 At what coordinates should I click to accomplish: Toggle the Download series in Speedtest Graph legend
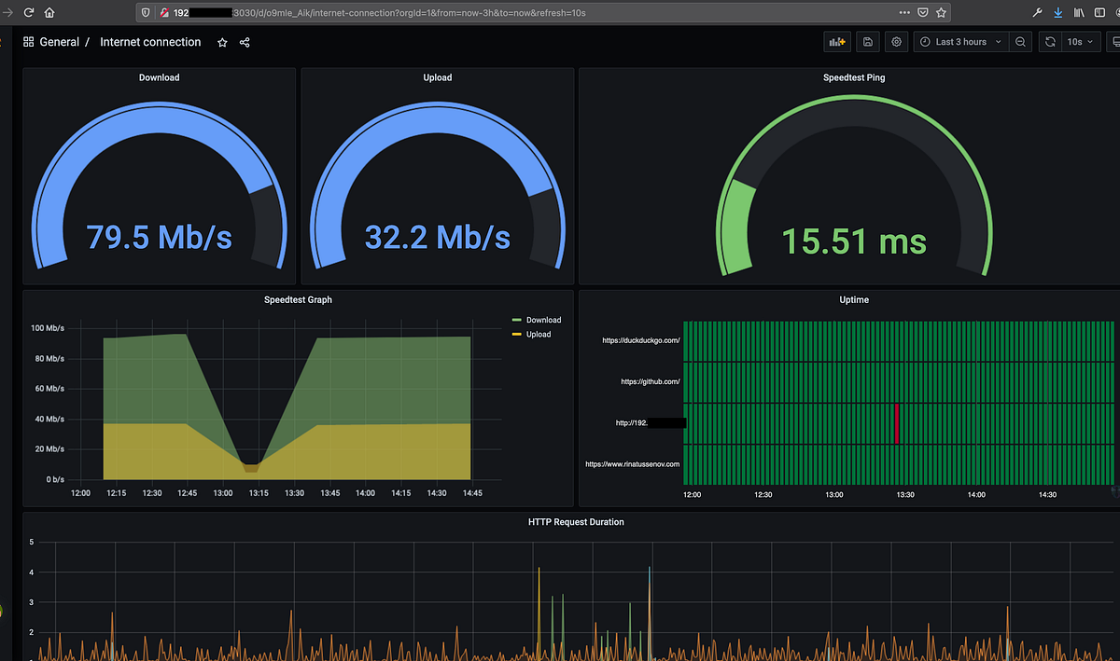tap(542, 319)
